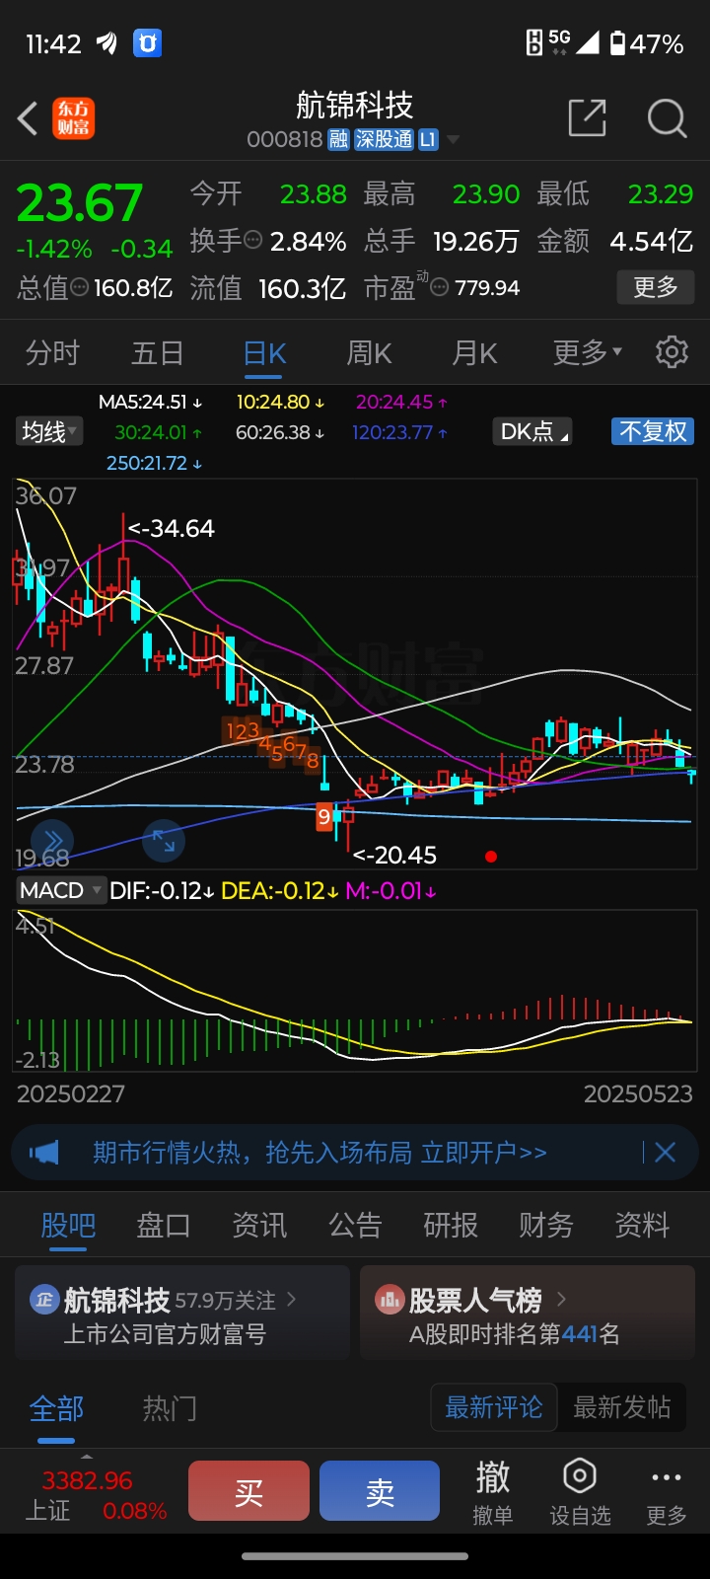Open MACD indicator dropdown
This screenshot has width=710, height=1579.
click(x=61, y=890)
